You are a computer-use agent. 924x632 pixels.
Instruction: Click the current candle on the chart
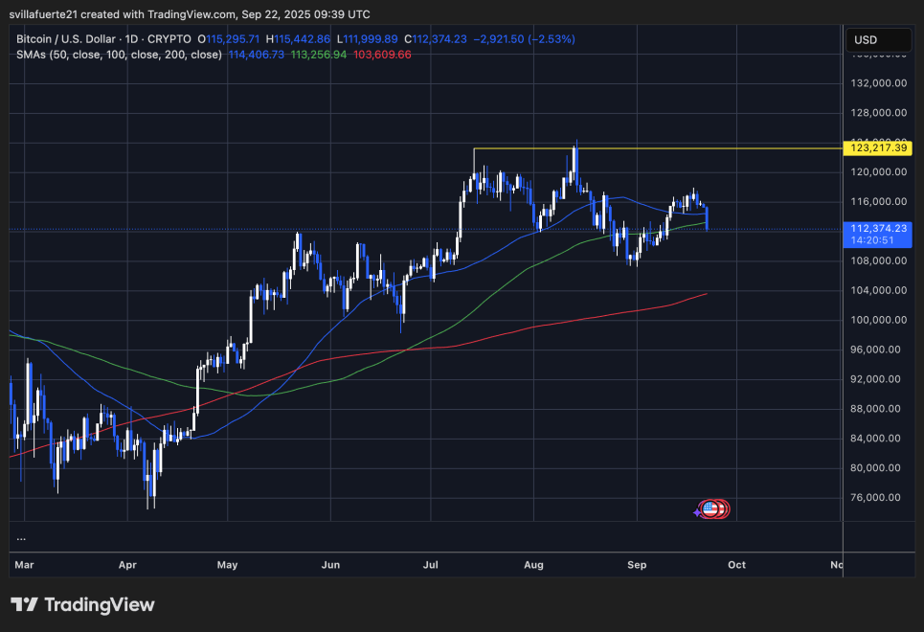706,215
